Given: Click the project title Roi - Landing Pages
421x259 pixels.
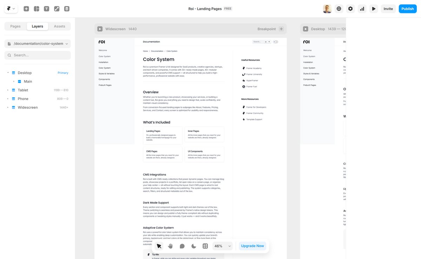Looking at the screenshot, I should 205,9.
